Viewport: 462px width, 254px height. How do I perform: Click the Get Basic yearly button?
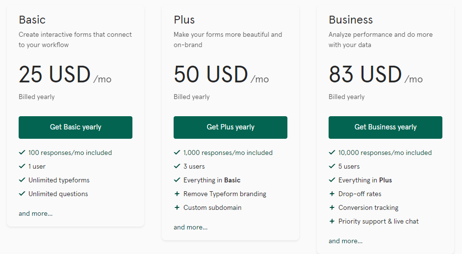(76, 127)
